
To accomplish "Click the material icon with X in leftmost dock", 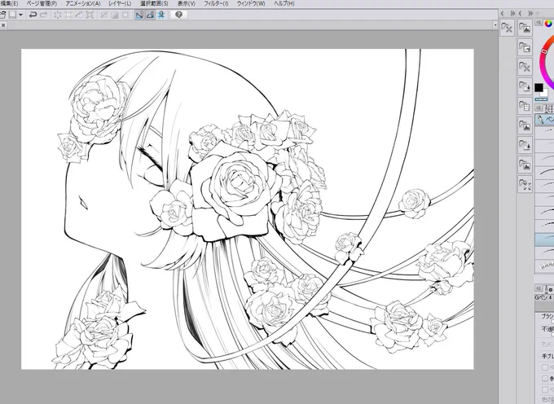I will coord(508,28).
